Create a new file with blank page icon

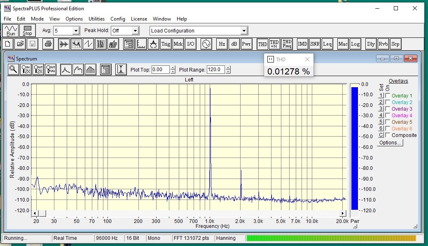click(8, 44)
